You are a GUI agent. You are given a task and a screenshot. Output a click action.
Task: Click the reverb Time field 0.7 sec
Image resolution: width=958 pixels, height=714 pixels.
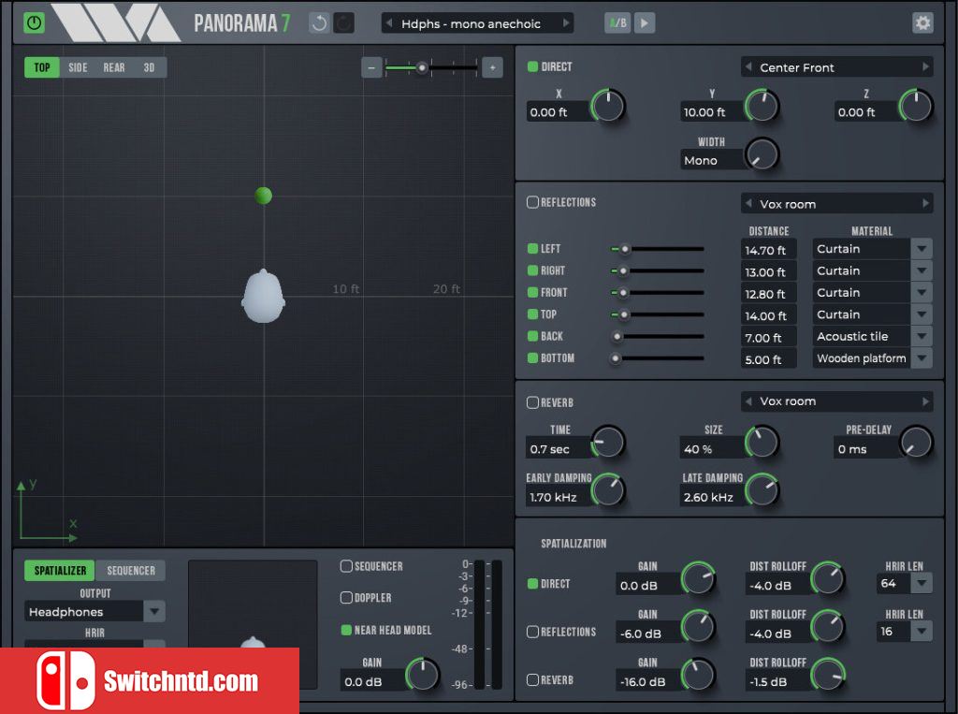point(559,449)
